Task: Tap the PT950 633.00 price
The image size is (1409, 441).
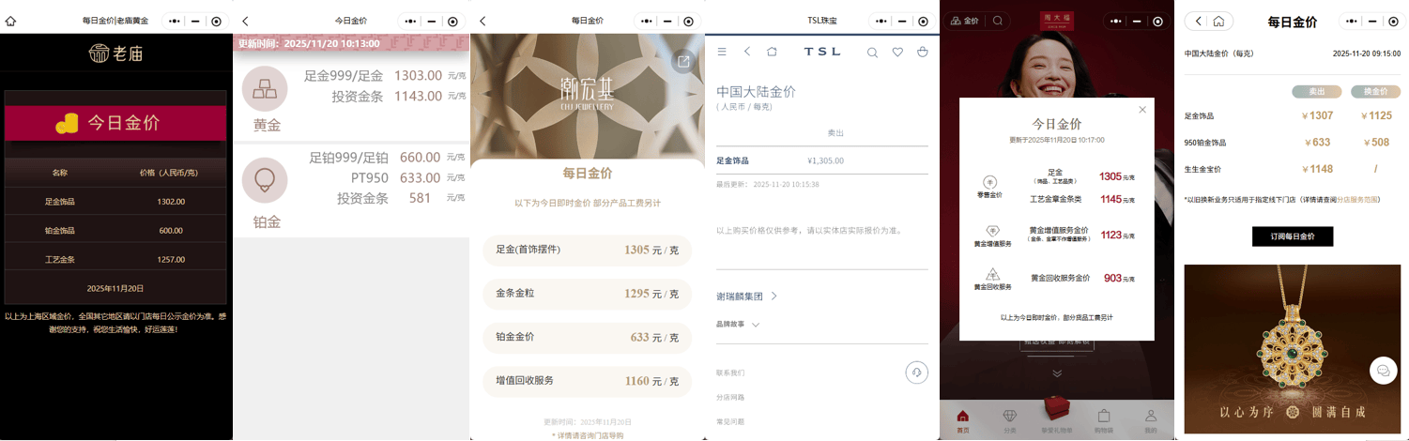Action: [420, 177]
